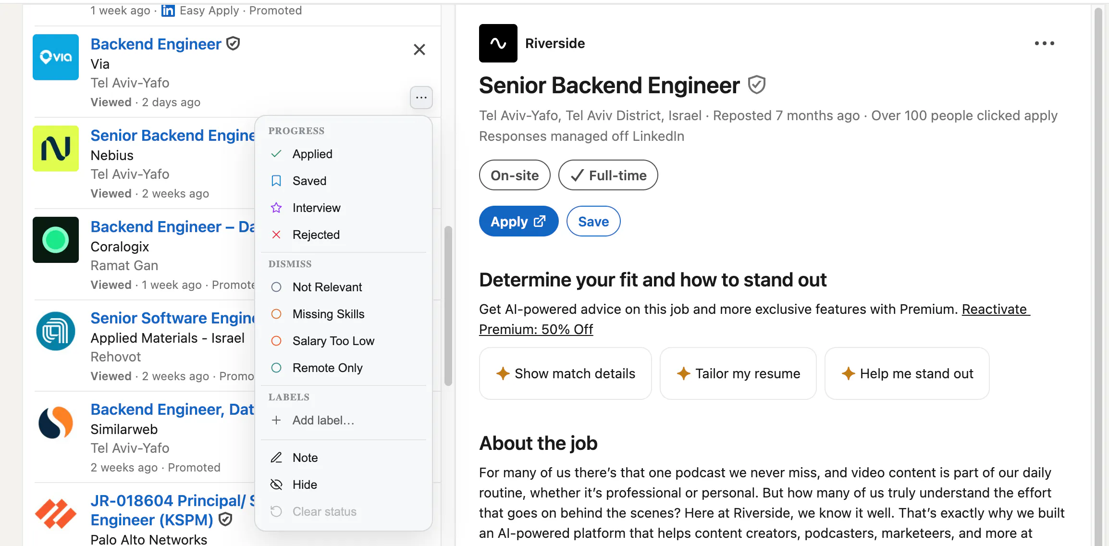Click the verified badge next to Engineer (KSPM)
Screen dimensions: 1109x546
pyautogui.click(x=225, y=520)
